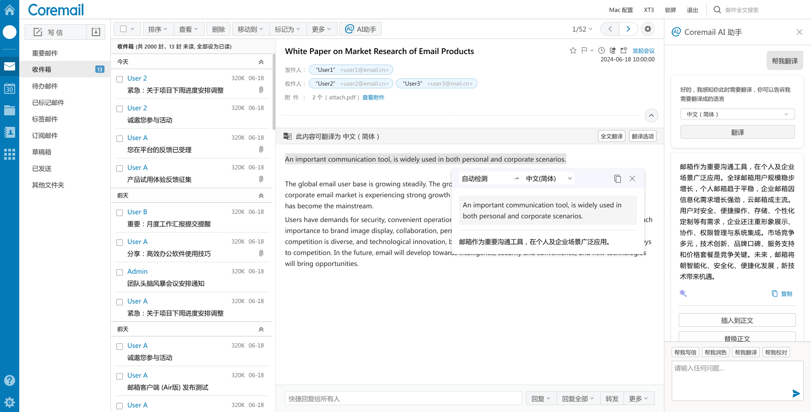
Task: Go to the next email arrow
Action: pyautogui.click(x=628, y=29)
